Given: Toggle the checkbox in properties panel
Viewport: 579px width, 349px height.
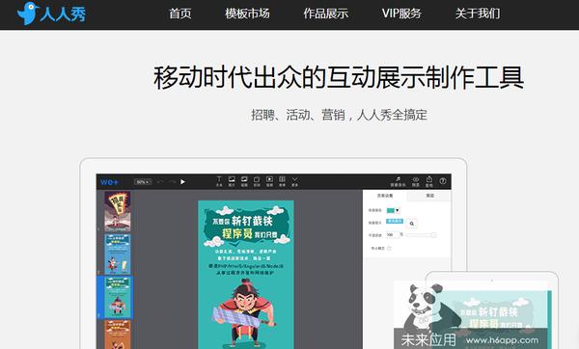Looking at the screenshot, I should pos(389,249).
